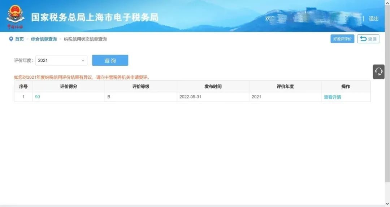Viewport: 390px width, 207px height.
Task: Click the national tax emblem logo
Action: [x=15, y=15]
